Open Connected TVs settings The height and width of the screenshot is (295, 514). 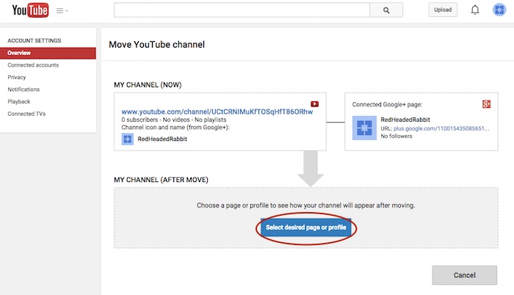[x=26, y=114]
